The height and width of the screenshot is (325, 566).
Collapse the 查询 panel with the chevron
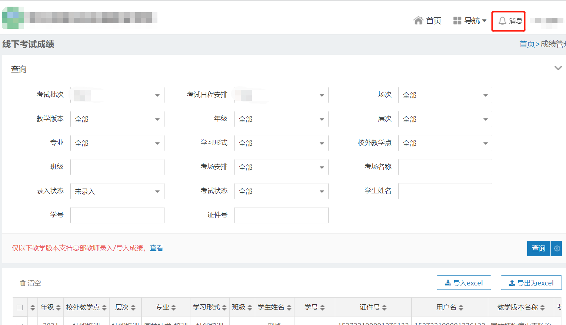[x=558, y=68]
